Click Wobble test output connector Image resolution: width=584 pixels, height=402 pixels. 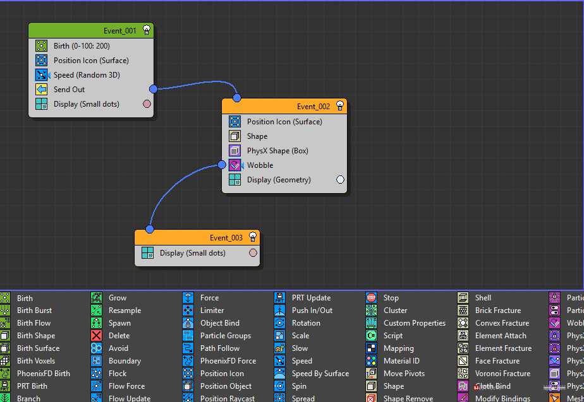coord(222,164)
